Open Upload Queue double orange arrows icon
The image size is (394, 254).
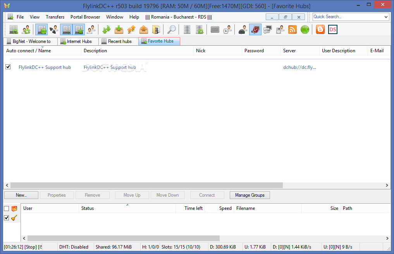[131, 30]
